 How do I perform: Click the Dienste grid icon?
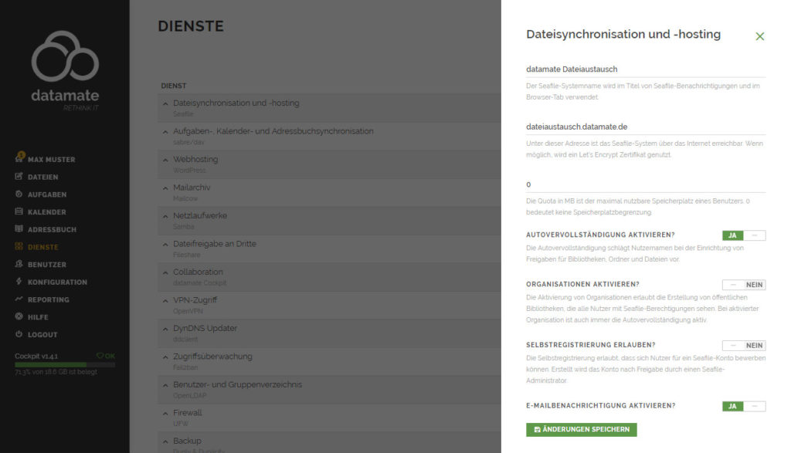click(19, 246)
